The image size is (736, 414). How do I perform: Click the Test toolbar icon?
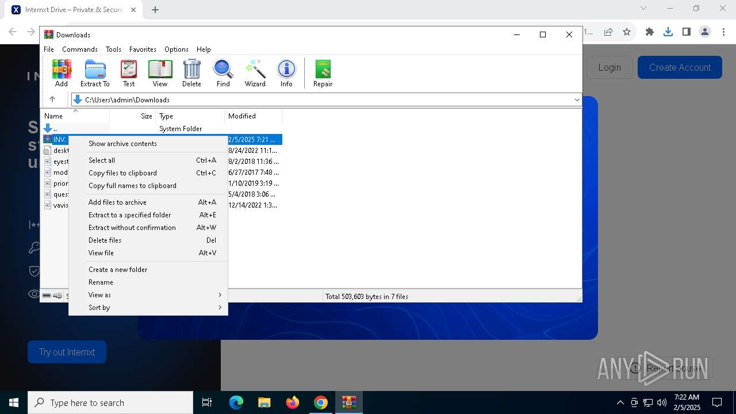[x=129, y=74]
